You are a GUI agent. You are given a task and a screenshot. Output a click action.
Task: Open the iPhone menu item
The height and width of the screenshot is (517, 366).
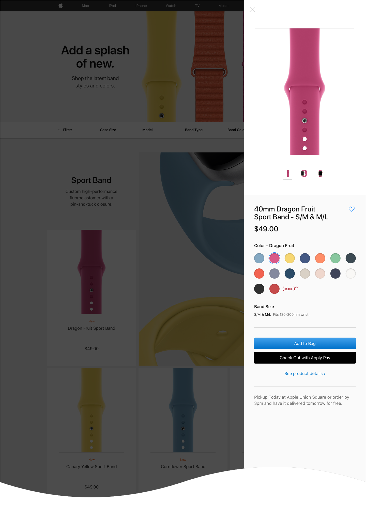[x=141, y=6]
